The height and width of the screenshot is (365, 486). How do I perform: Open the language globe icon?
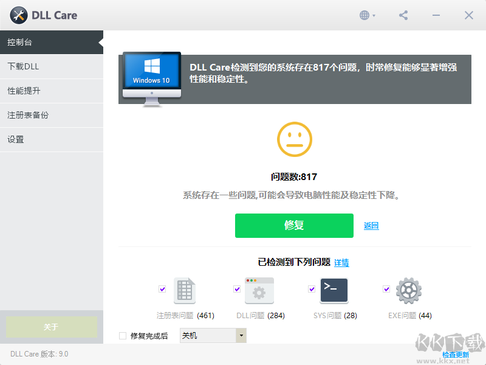(x=365, y=15)
